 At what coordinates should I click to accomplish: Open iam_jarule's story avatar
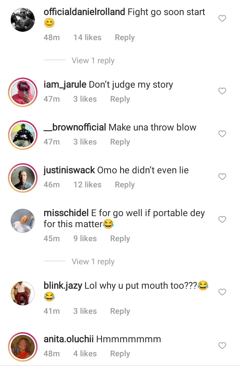tap(23, 92)
